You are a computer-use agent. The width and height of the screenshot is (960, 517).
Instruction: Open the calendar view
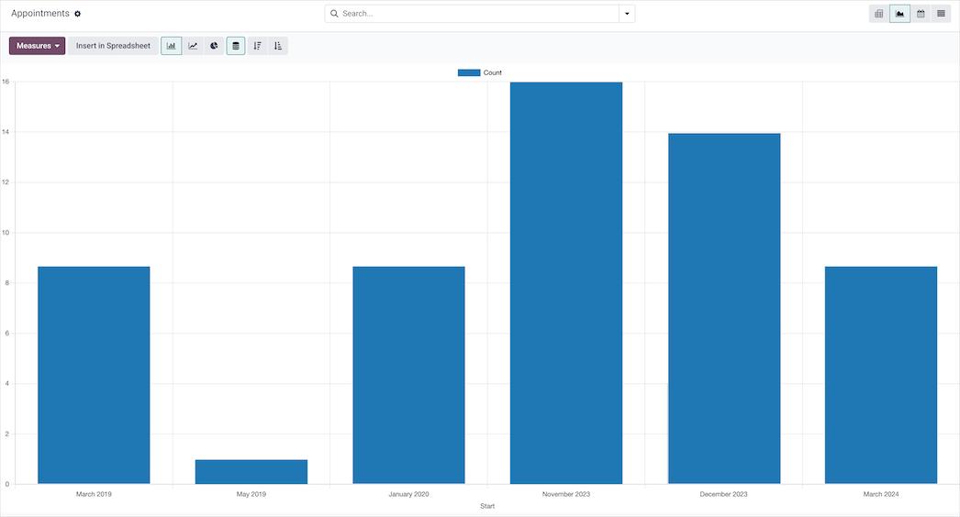921,14
